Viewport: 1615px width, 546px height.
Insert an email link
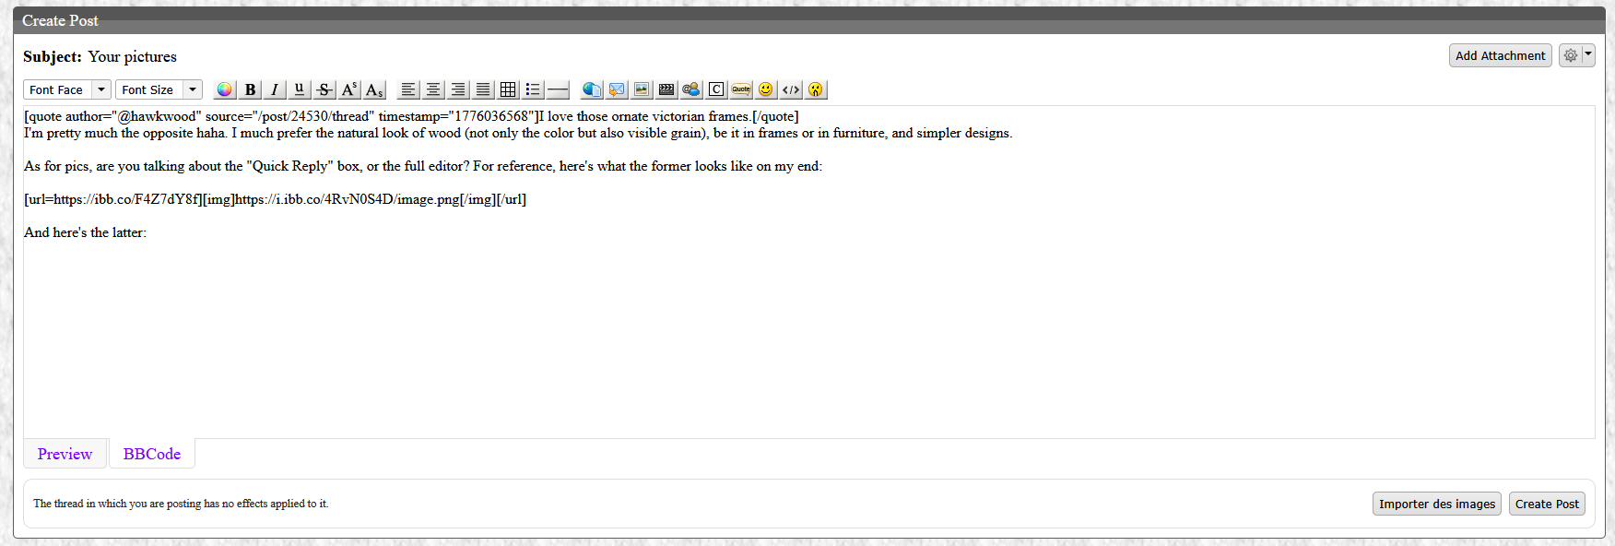tap(617, 89)
